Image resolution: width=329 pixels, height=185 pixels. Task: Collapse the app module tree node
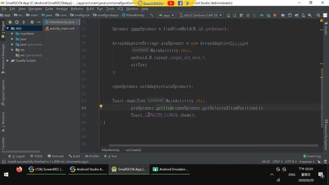point(8,28)
